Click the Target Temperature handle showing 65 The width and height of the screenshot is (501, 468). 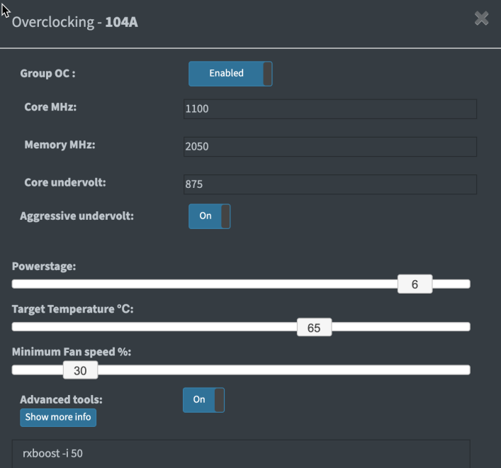(x=314, y=328)
